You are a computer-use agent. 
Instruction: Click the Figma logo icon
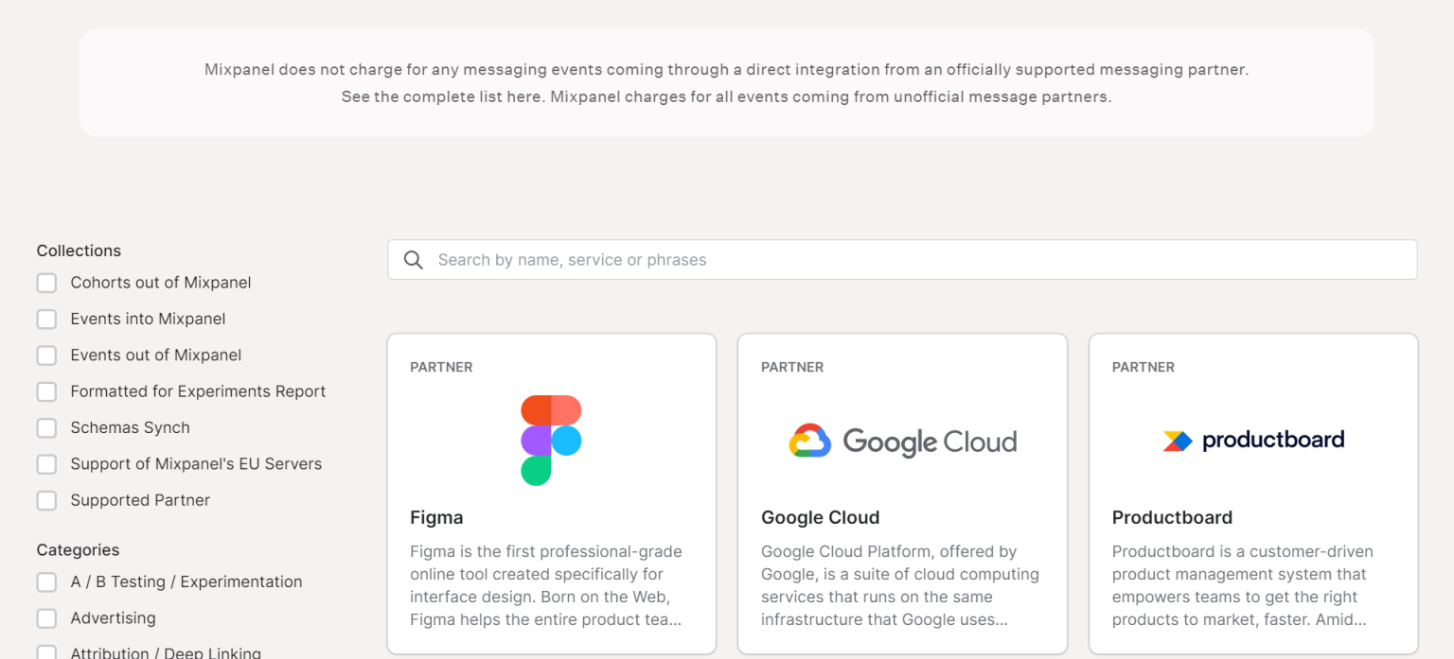tap(551, 441)
